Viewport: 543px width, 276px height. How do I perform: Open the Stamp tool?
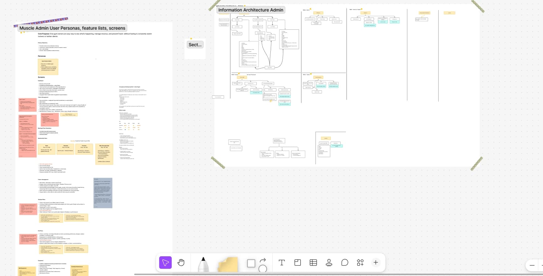[329, 263]
